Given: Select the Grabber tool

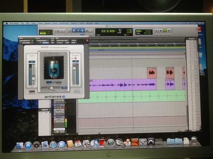Looking at the screenshot, I should 83,31.
